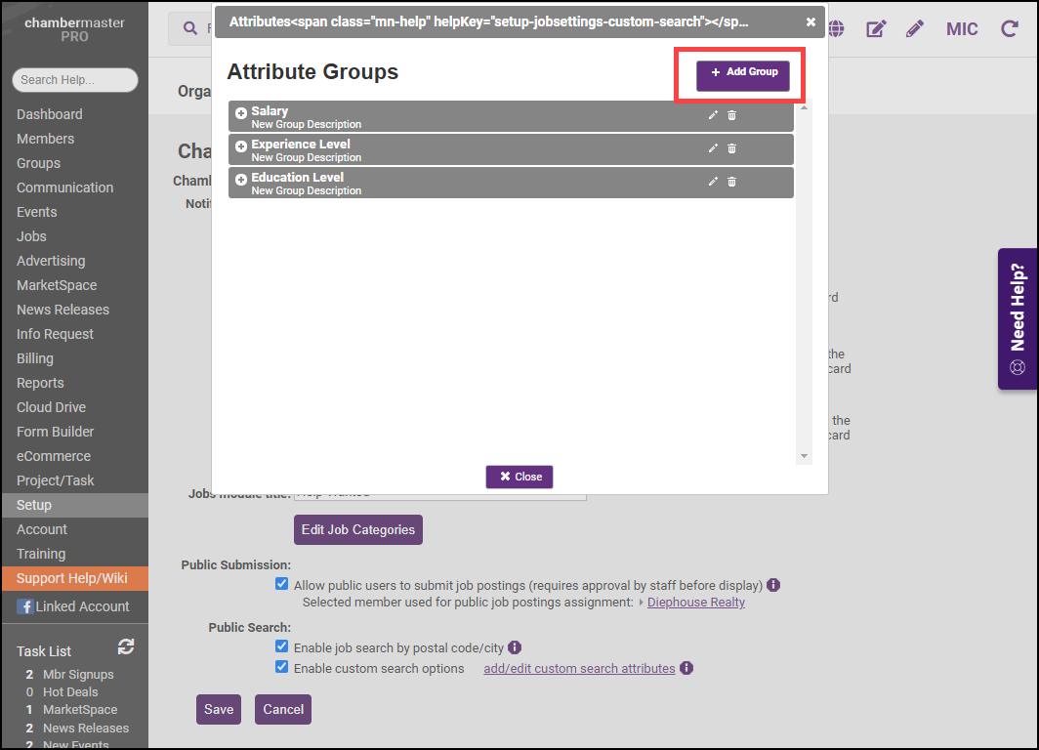Click the dialog scrollbar down arrow

coord(804,456)
